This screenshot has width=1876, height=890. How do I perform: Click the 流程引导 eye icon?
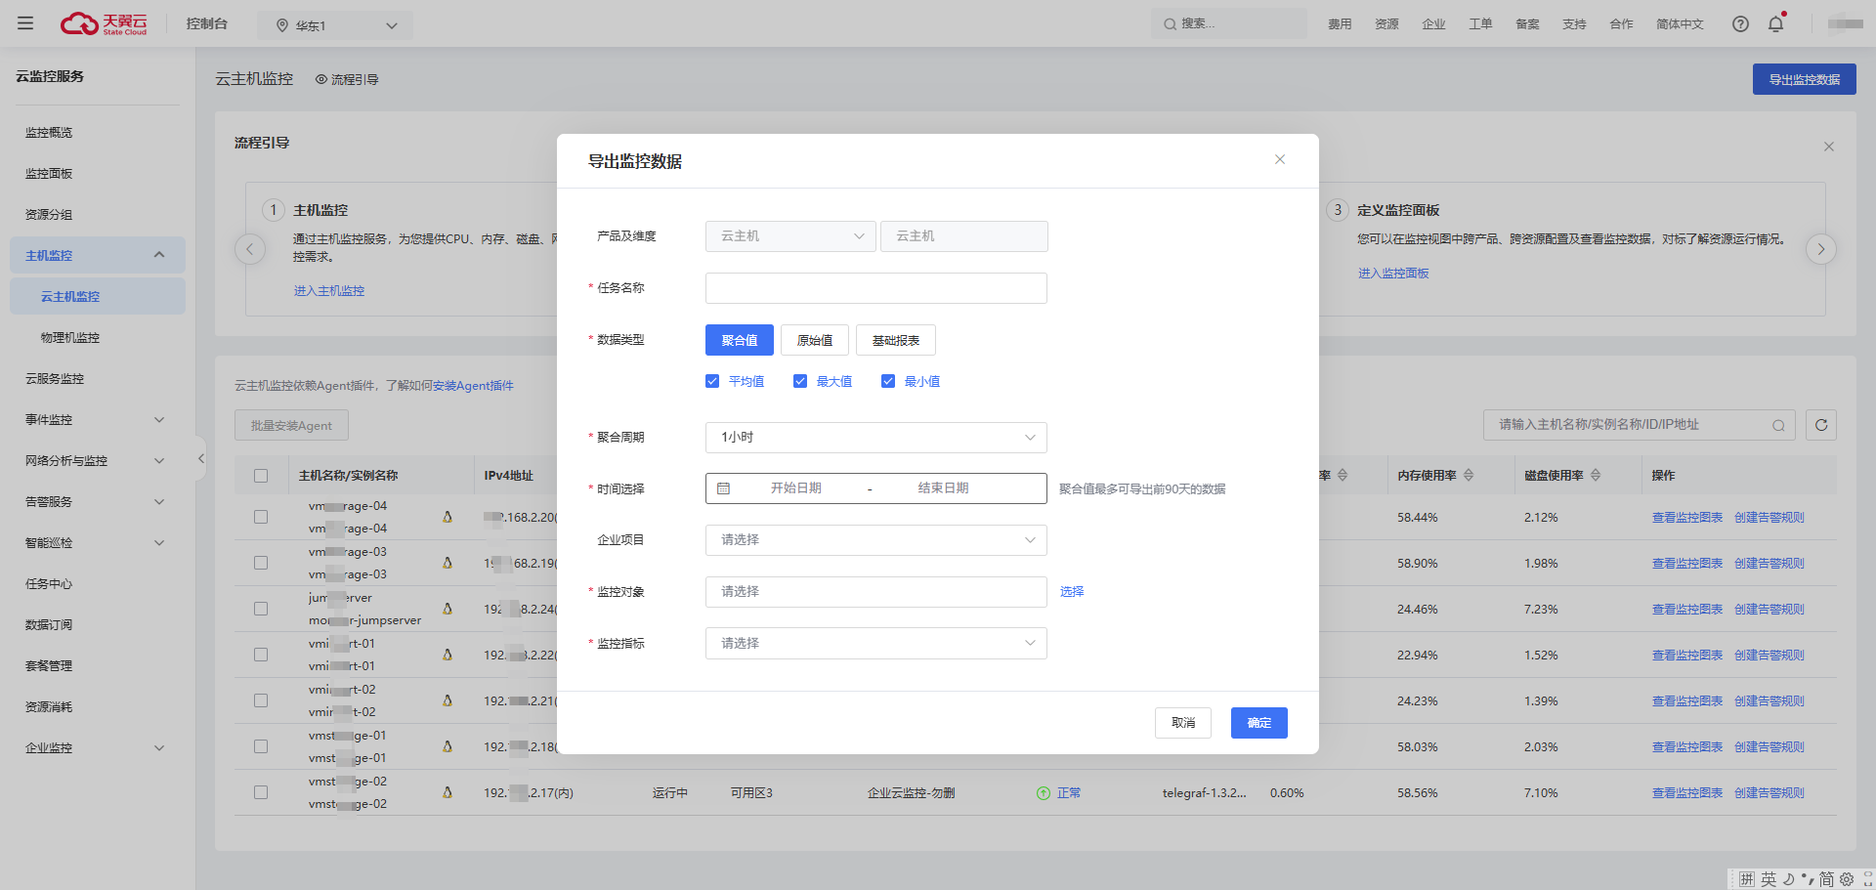(320, 79)
